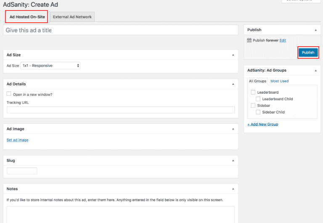The height and width of the screenshot is (223, 323).
Task: Check the Sidebar group
Action: pos(253,105)
